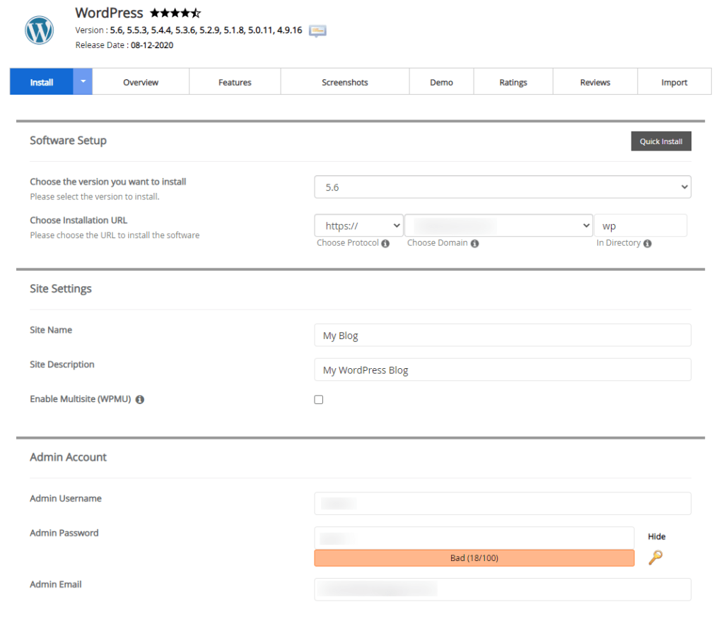Image resolution: width=724 pixels, height=626 pixels.
Task: Click info icon next to In Directory
Action: pyautogui.click(x=648, y=243)
